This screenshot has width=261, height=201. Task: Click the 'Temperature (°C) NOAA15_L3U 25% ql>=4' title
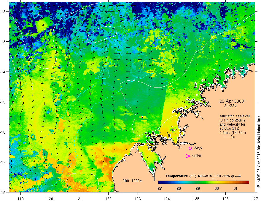(203, 176)
